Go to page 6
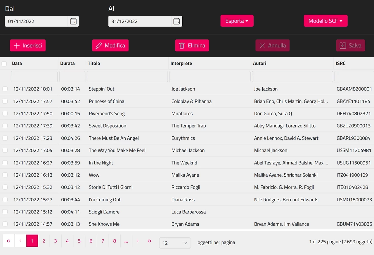 (x=91, y=241)
